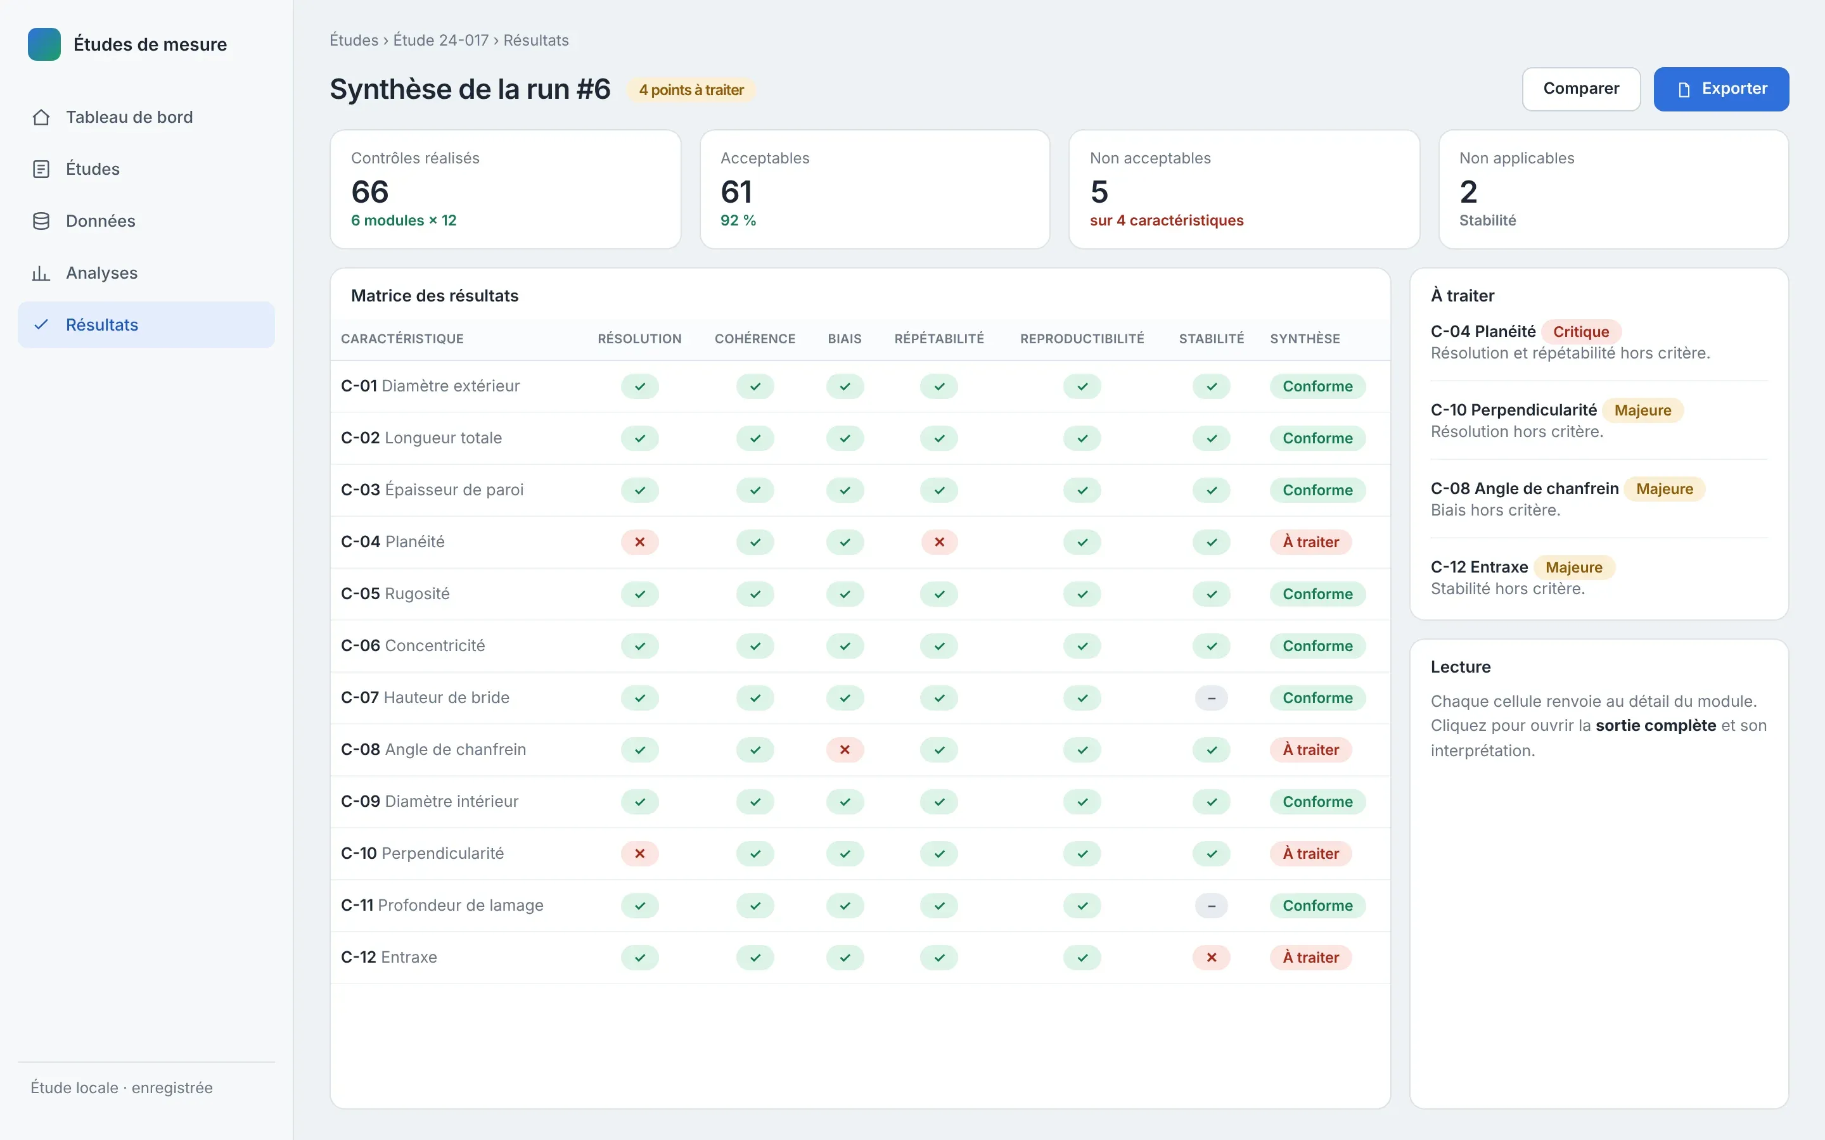Open C-04 Planéité item in À traiter
This screenshot has width=1825, height=1140.
coord(1599,341)
